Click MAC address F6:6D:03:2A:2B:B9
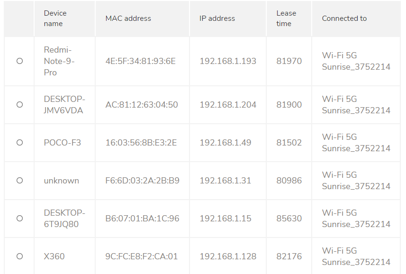The height and width of the screenshot is (274, 406). (x=142, y=181)
